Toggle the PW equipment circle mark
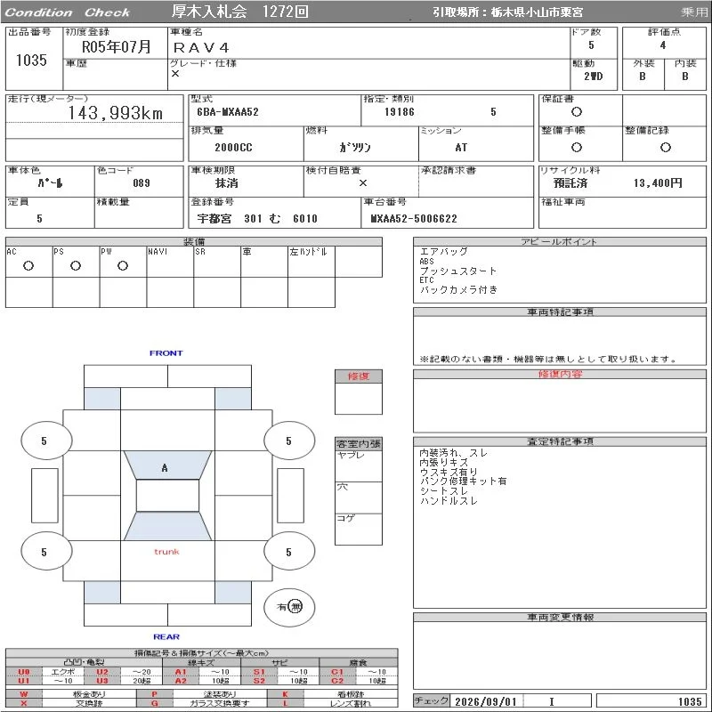Screen dimensions: 712x712 (123, 265)
